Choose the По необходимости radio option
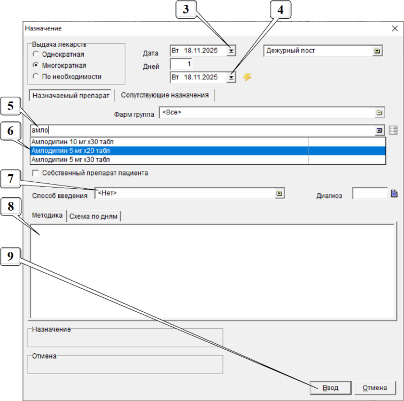This screenshot has width=404, height=401. (35, 76)
